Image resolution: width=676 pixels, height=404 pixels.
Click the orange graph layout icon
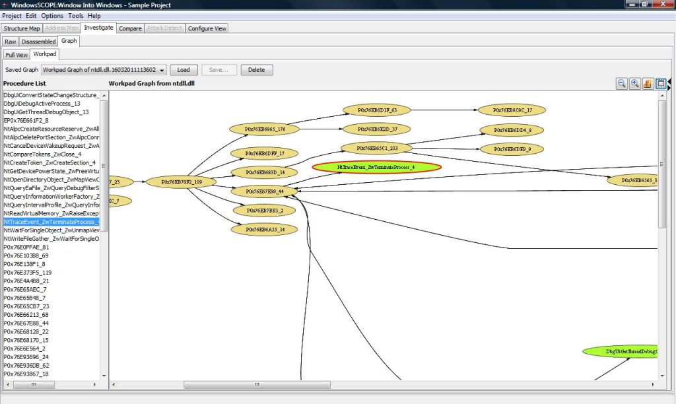click(648, 84)
